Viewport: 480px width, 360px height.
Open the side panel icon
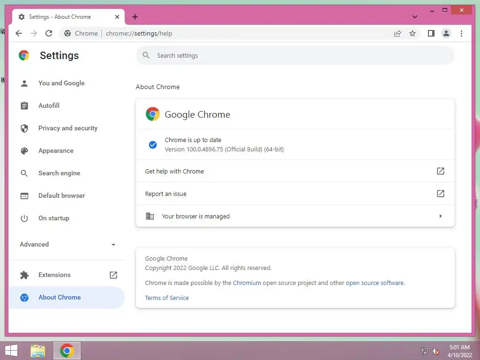[431, 33]
